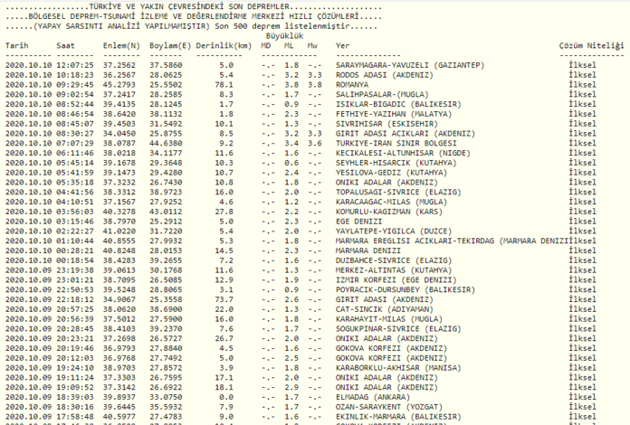Click KECIKALESI-ALTUNHISAR (NIGDE) entry
The width and height of the screenshot is (630, 425).
pyautogui.click(x=403, y=153)
